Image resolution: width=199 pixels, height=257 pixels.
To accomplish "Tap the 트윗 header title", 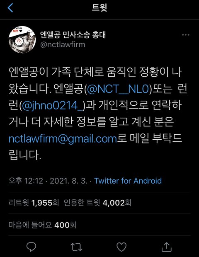I will (99, 7).
